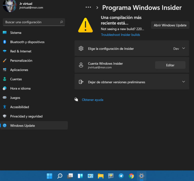Click the Jr virtual account name
The height and width of the screenshot is (181, 194).
point(26,4)
